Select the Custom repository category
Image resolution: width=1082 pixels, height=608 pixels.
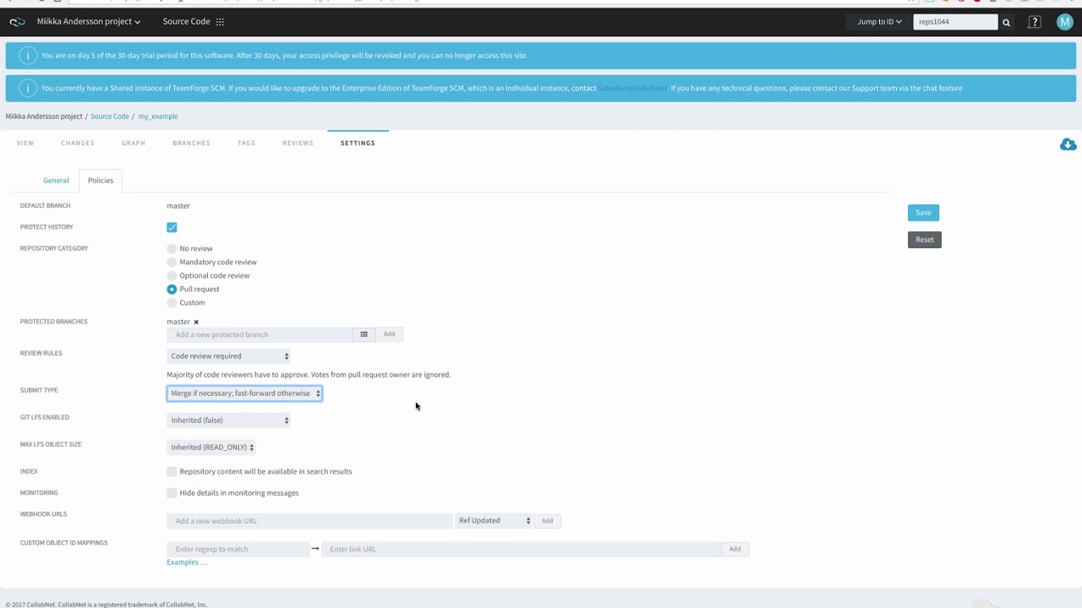[x=172, y=302]
